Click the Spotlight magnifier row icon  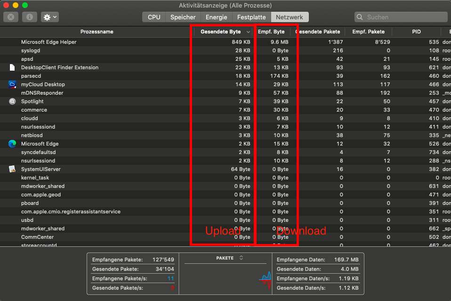click(x=12, y=101)
